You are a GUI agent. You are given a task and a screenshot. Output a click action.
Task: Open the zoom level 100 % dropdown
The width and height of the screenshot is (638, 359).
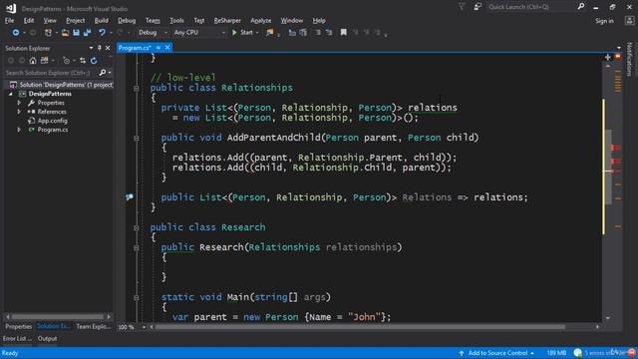pyautogui.click(x=144, y=327)
